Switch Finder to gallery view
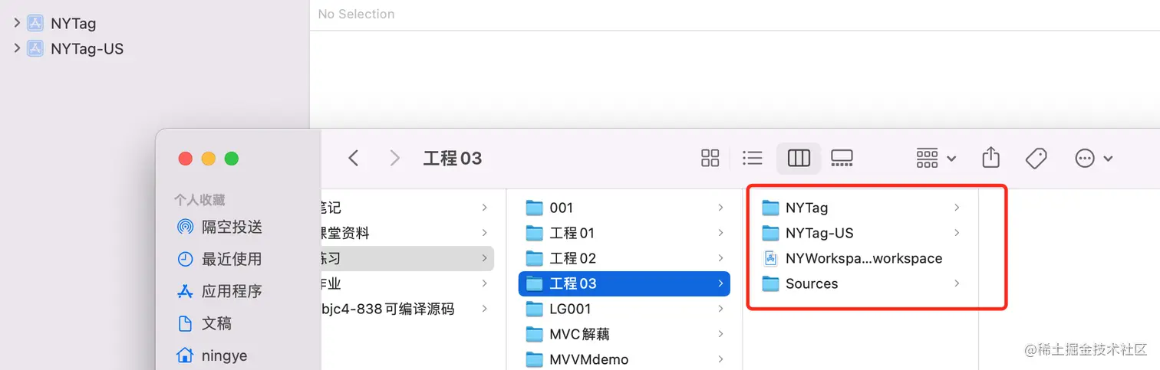1160x370 pixels. (x=842, y=159)
